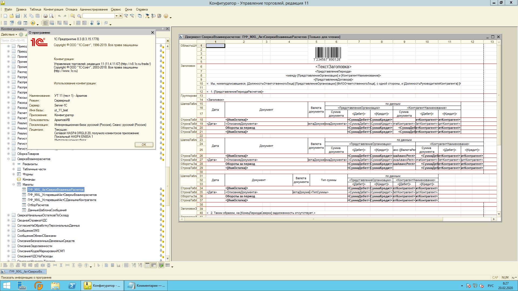Select the СообщениеSMS tree item
The image size is (518, 291).
28,231
